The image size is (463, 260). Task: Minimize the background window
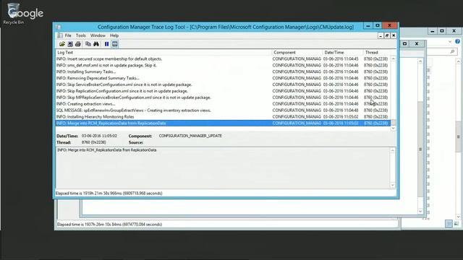coord(433,31)
